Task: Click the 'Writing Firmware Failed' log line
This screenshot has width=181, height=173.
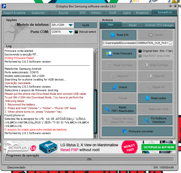Action: pyautogui.click(x=19, y=58)
